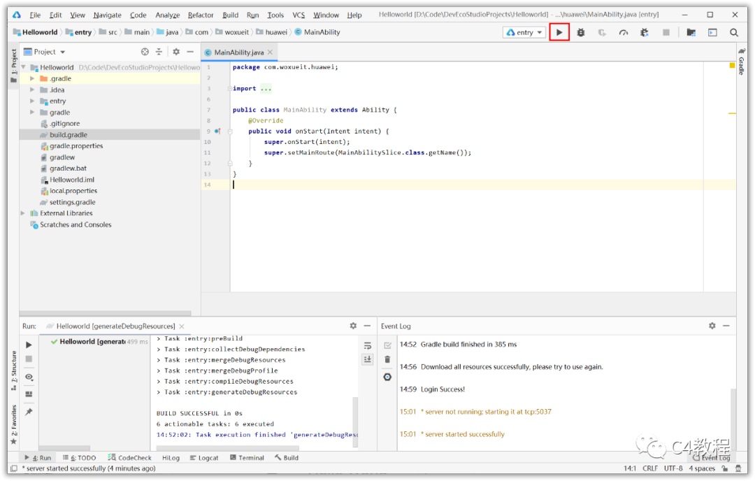Rerun Helloworld task in Run panel

[29, 345]
